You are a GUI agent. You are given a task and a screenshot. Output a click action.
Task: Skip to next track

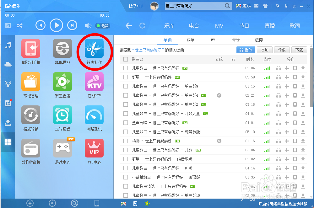click(72, 25)
